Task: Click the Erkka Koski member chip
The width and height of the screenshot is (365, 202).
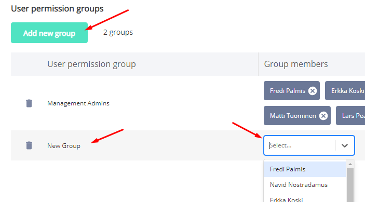Action: (345, 91)
